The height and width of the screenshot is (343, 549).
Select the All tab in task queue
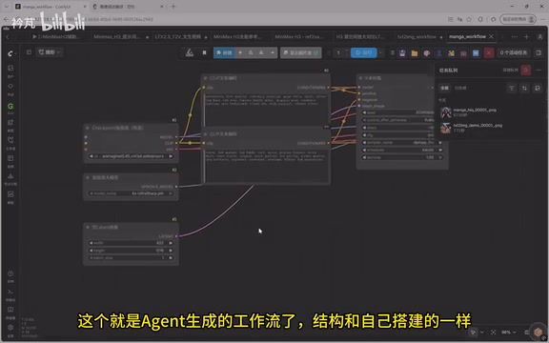444,88
